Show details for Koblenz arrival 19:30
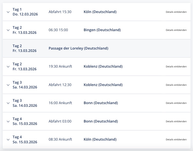The image size is (193, 151). [176, 67]
